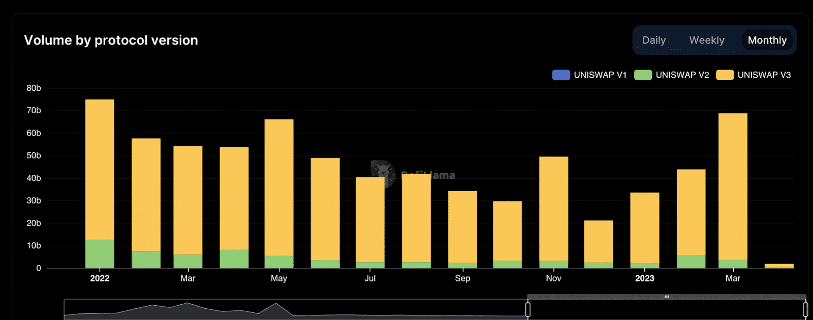
Task: Click the range selector top grip bar
Action: point(667,297)
